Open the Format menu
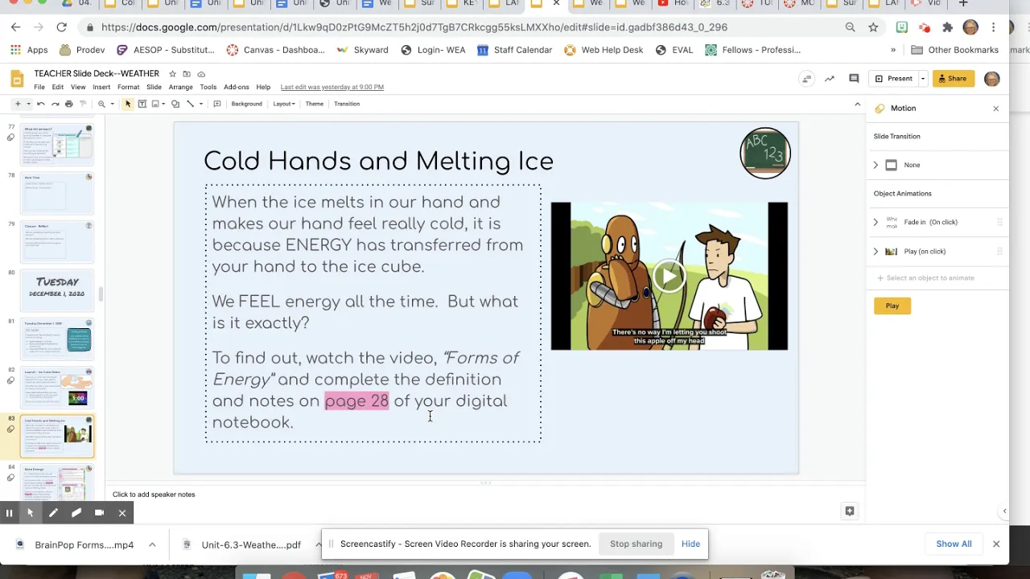The width and height of the screenshot is (1030, 579). coord(128,87)
